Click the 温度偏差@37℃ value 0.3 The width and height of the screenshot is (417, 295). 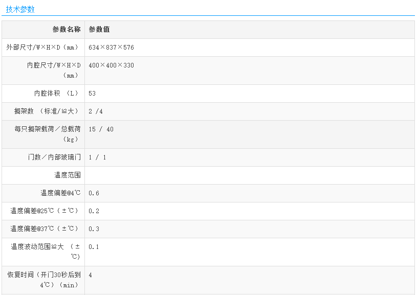pos(94,229)
